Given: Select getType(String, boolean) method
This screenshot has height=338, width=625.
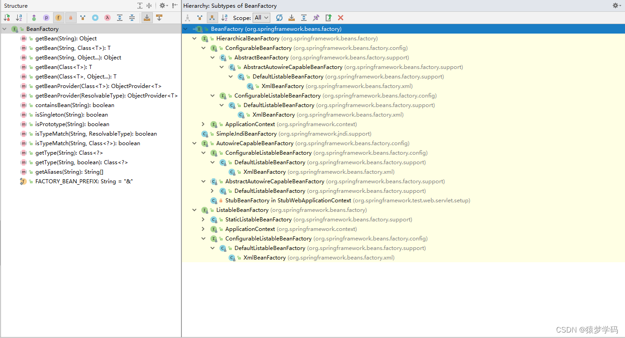Looking at the screenshot, I should (x=82, y=162).
